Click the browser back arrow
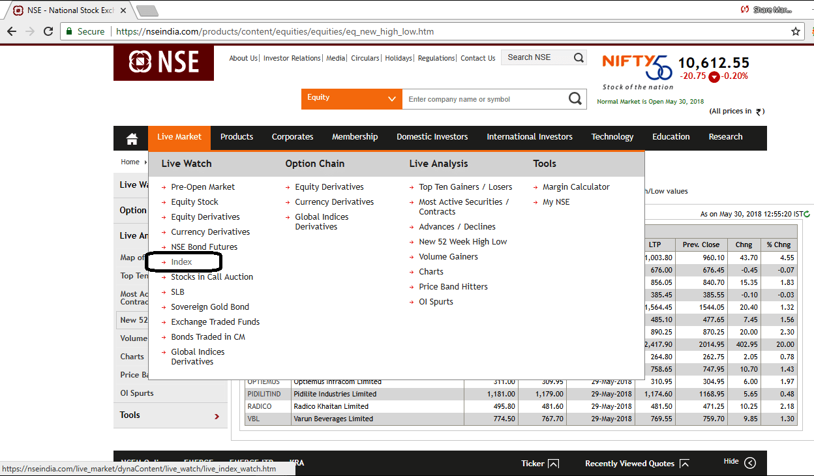 pos(12,31)
